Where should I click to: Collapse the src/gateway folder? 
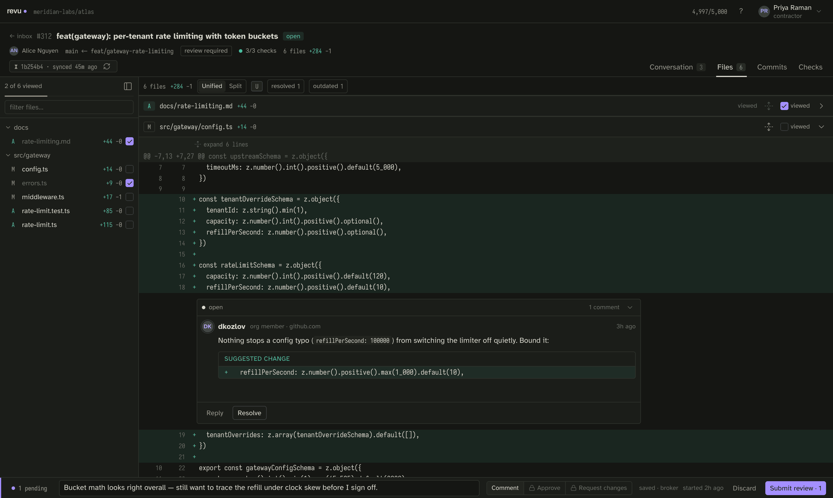(8, 155)
